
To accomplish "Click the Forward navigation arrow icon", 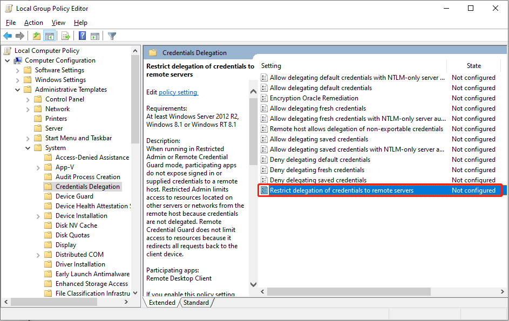I will click(x=19, y=36).
